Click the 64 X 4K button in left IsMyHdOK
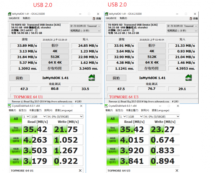The image size is (215, 173). (55, 62)
